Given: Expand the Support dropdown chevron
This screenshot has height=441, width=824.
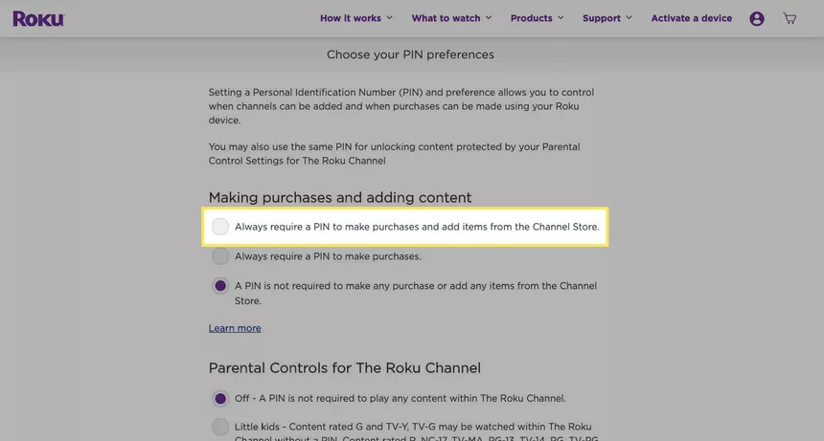Looking at the screenshot, I should point(629,18).
